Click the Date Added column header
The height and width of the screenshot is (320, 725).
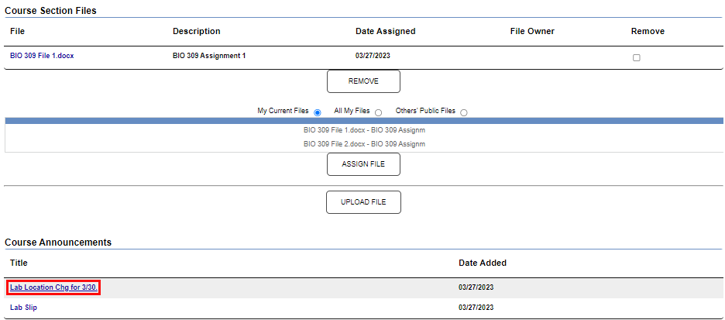(x=483, y=263)
